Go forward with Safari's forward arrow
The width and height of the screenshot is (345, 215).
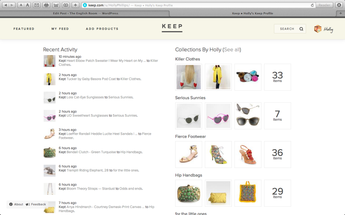[x=12, y=5]
